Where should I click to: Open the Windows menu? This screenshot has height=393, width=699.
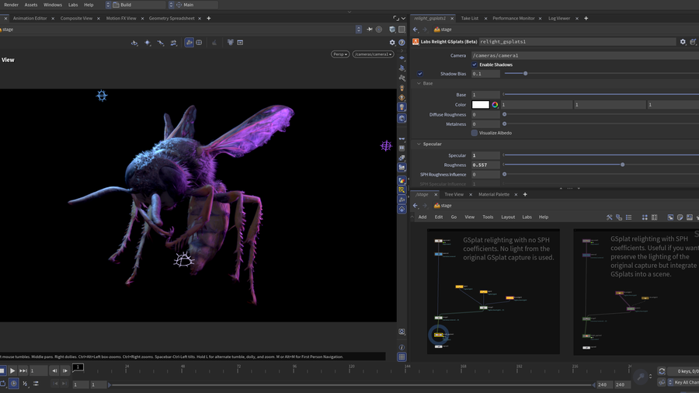click(53, 5)
